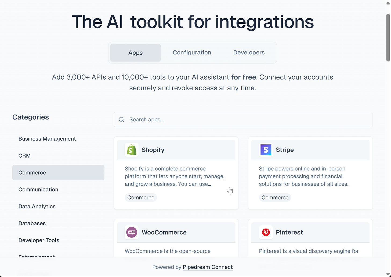Switch to the Configuration tab
391x277 pixels.
[192, 52]
